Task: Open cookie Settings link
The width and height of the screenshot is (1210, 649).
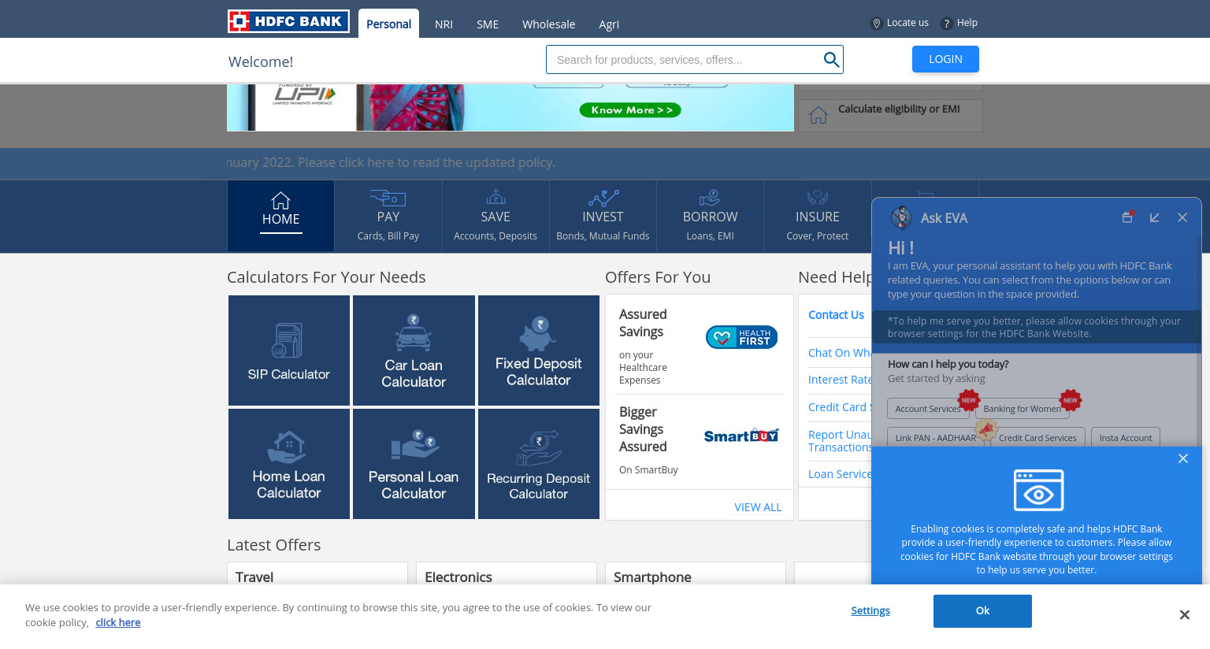Action: pos(870,610)
